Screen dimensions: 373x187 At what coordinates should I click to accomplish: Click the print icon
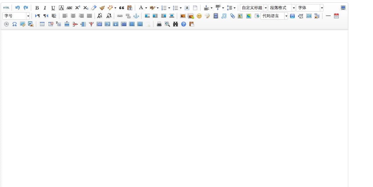[159, 24]
